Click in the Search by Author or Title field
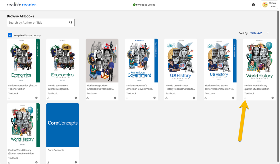Screen dimensions: 280x164 pyautogui.click(x=38, y=23)
